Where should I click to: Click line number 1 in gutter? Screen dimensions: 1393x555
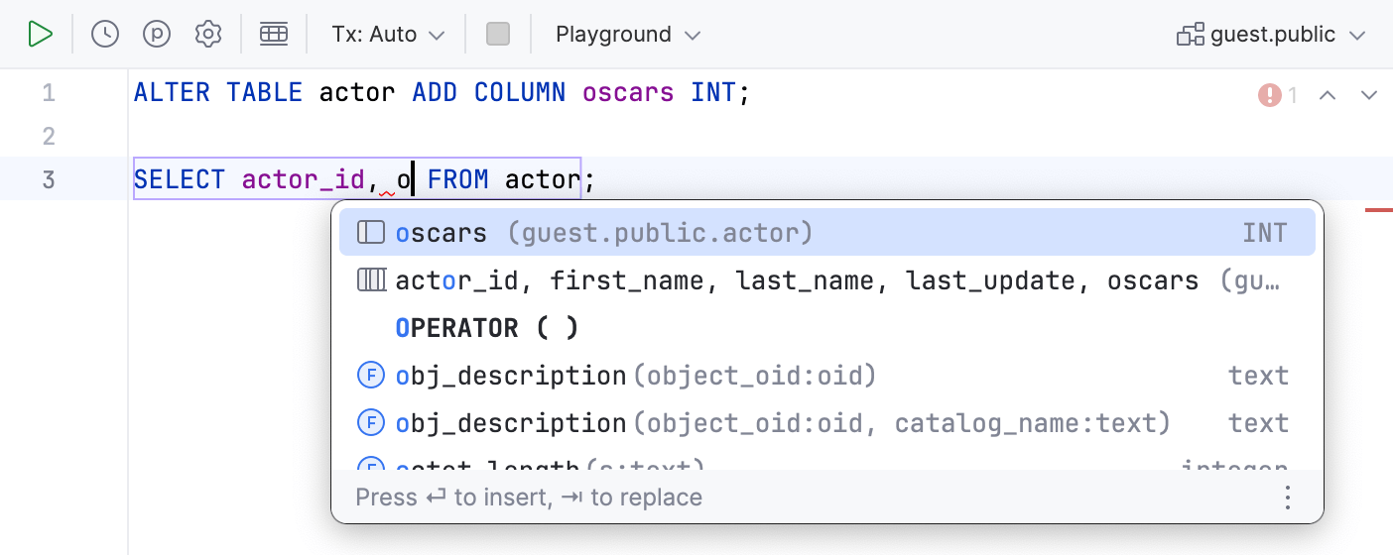49,93
